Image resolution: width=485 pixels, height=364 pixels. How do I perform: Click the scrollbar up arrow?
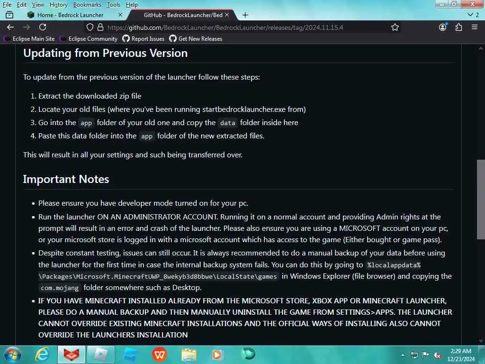pos(481,48)
